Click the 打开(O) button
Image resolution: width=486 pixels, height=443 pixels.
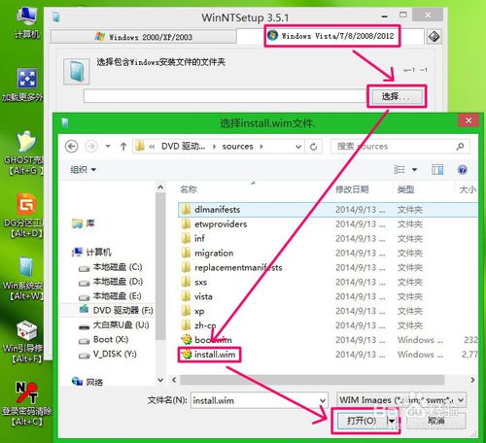362,421
